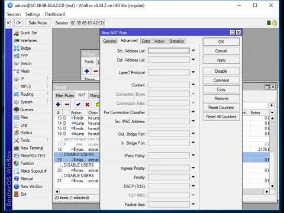The height and width of the screenshot is (213, 284).
Task: Click the undo arrow in the toolbar
Action: 9,23
